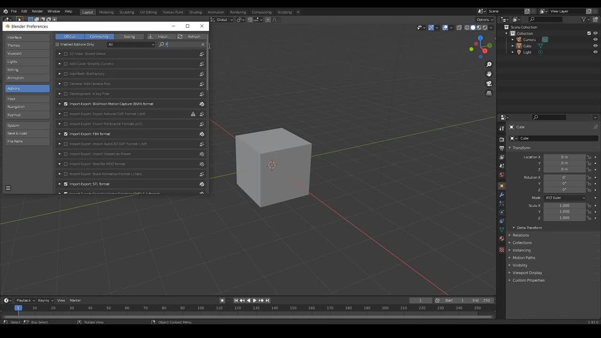601x338 pixels.
Task: Hide the Light in the outliner
Action: (595, 52)
